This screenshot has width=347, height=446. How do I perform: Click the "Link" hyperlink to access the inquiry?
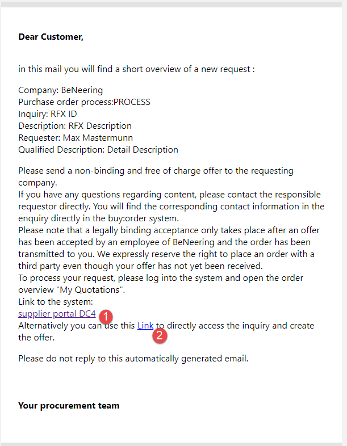145,326
